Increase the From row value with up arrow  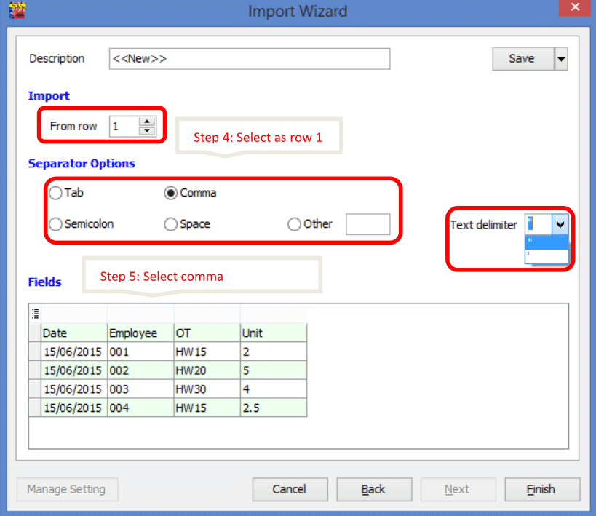click(x=148, y=122)
